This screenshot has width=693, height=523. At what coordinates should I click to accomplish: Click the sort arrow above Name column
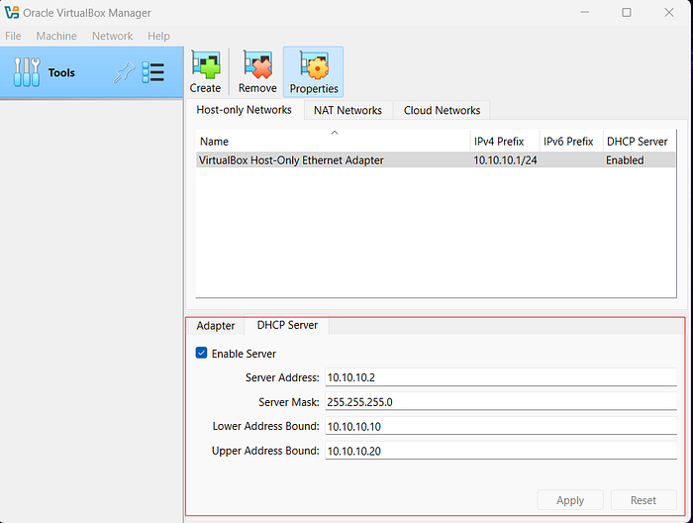tap(335, 132)
